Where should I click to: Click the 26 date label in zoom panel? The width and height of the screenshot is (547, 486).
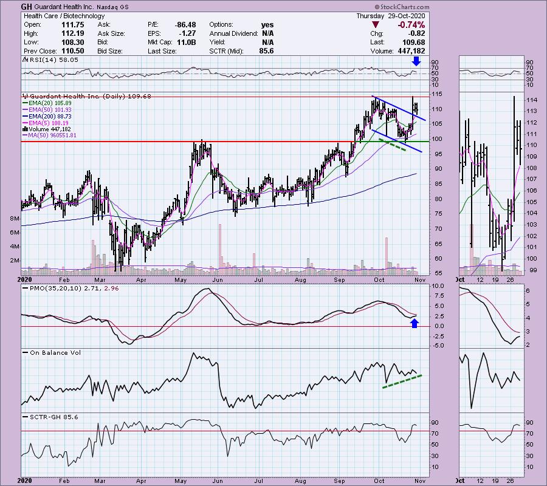click(x=510, y=280)
